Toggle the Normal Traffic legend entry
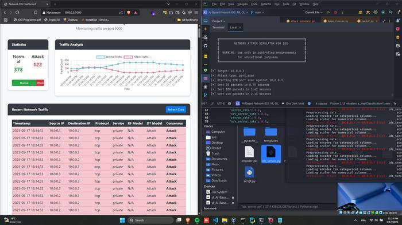The height and width of the screenshot is (225, 402). pyautogui.click(x=109, y=57)
